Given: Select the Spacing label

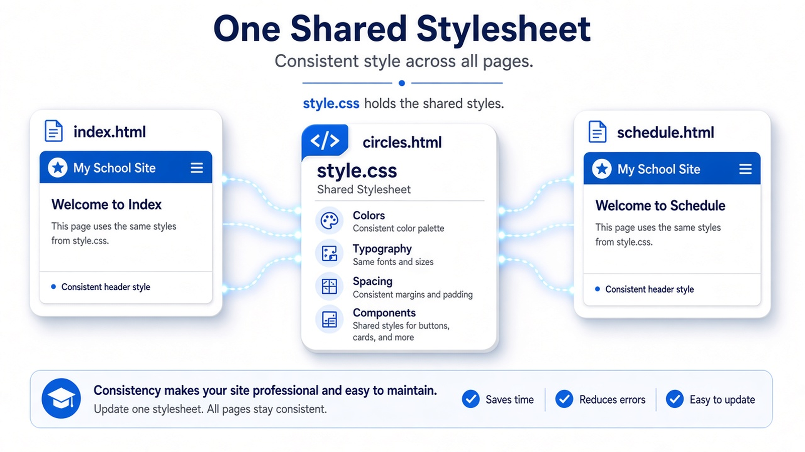Looking at the screenshot, I should coord(372,281).
